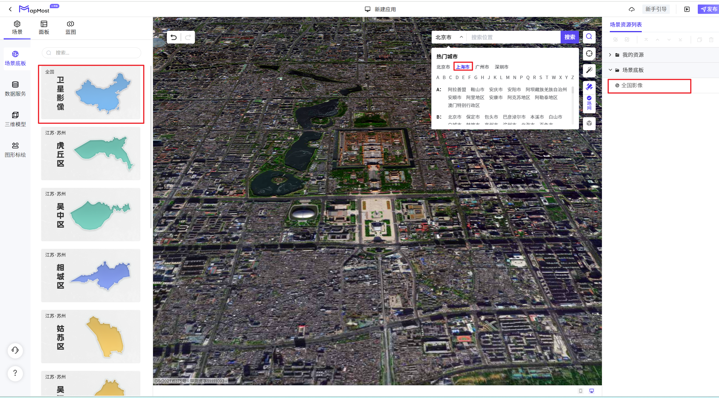Select the 全国 卫星影像 baseplate card

(91, 93)
